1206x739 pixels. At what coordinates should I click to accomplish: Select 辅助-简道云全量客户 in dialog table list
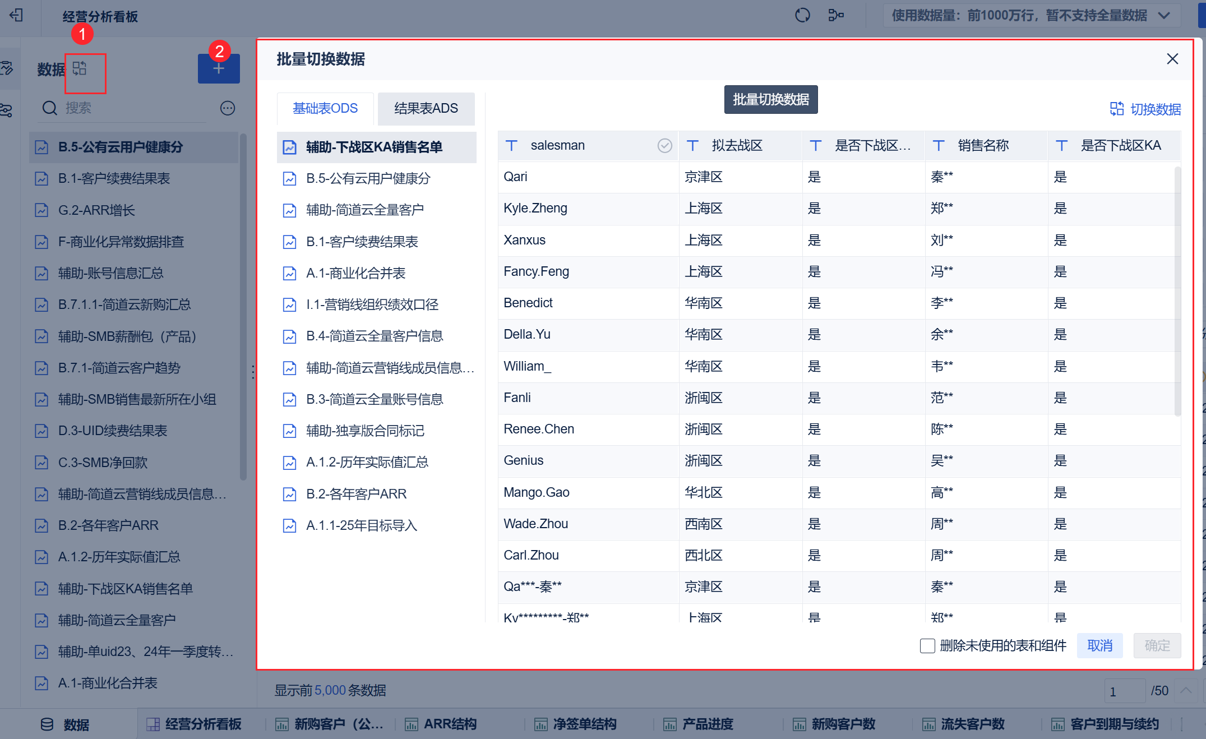point(364,210)
